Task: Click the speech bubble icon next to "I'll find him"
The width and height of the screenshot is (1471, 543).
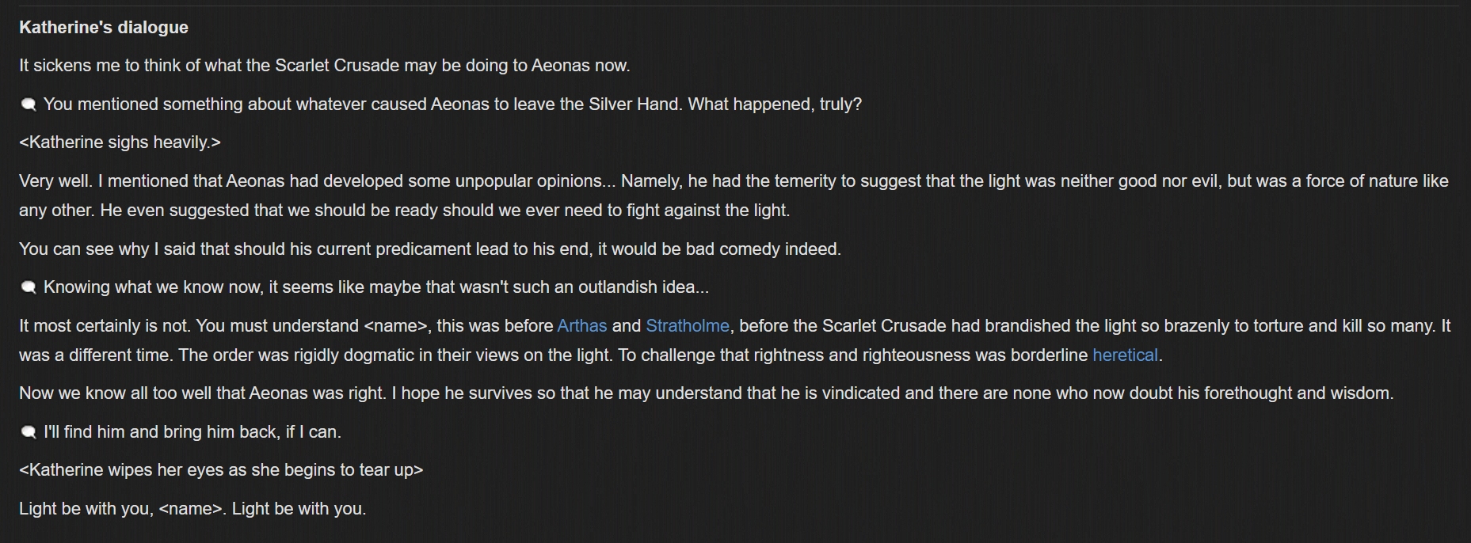Action: pyautogui.click(x=29, y=432)
